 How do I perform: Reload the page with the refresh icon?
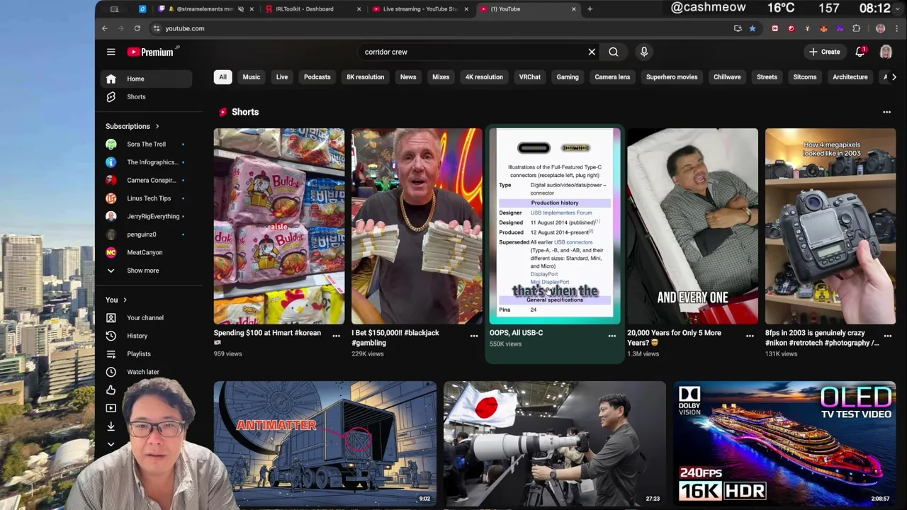(x=137, y=28)
